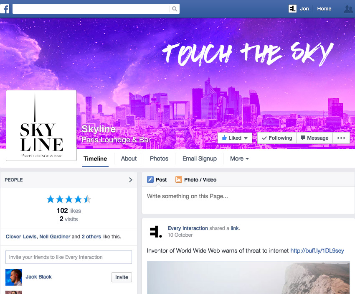Open Every Interaction page link in post
This screenshot has width=355, height=294.
188,228
